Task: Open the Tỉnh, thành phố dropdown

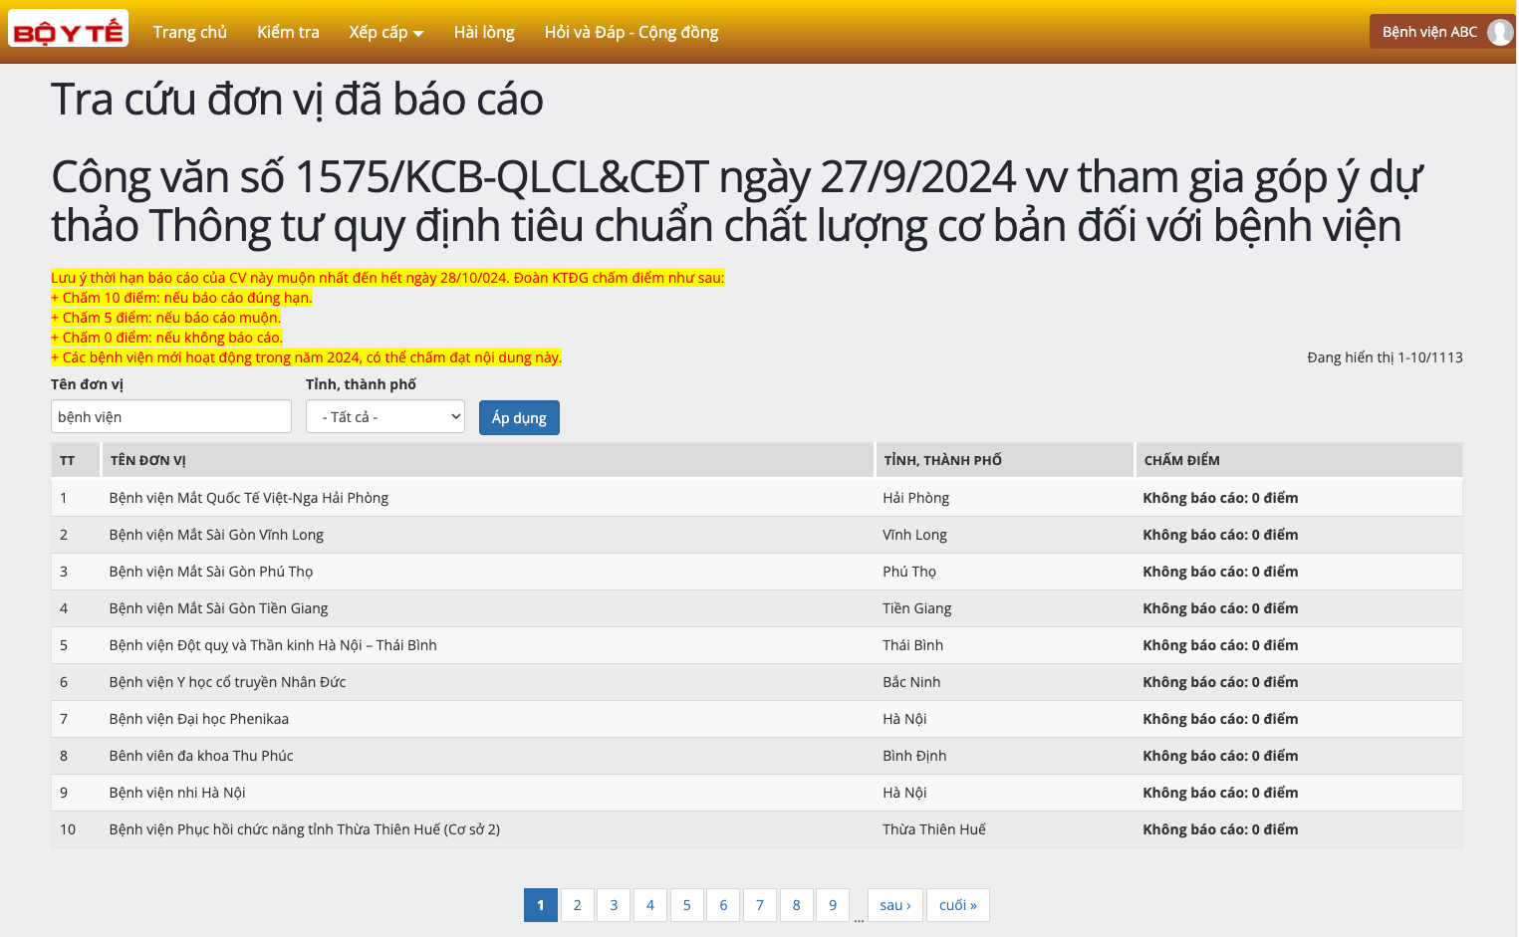Action: coord(385,416)
